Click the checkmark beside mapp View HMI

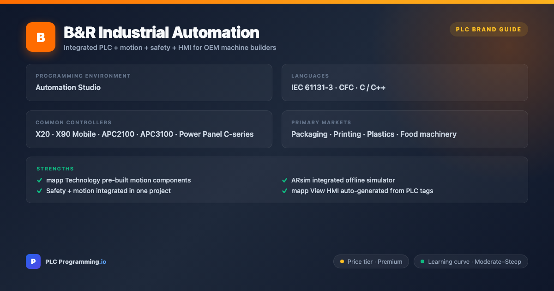click(284, 191)
